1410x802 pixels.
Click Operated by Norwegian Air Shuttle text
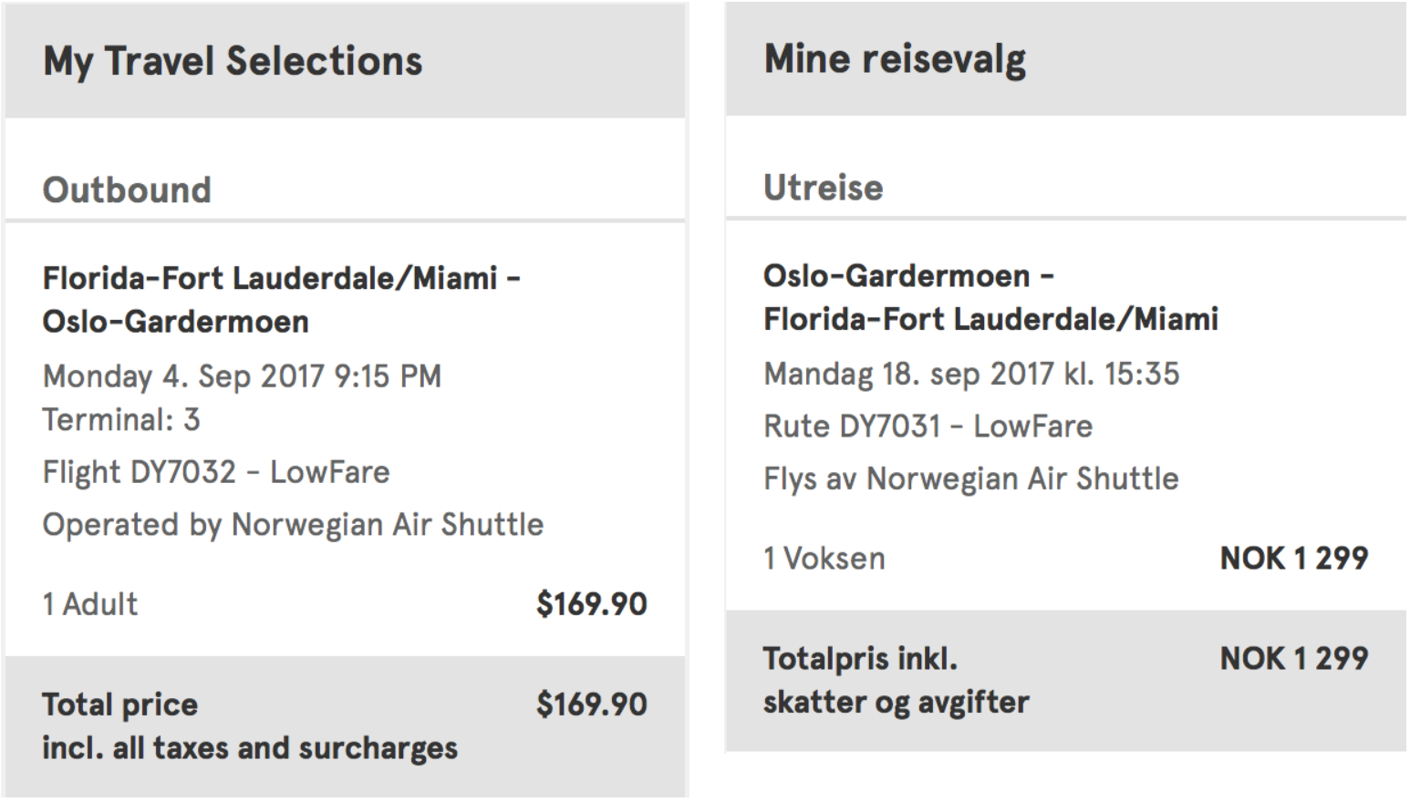[293, 525]
